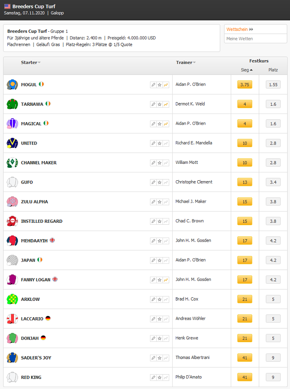Toggle favorite star for GUFO
Viewport: 290px width, 389px height.
[x=160, y=182]
